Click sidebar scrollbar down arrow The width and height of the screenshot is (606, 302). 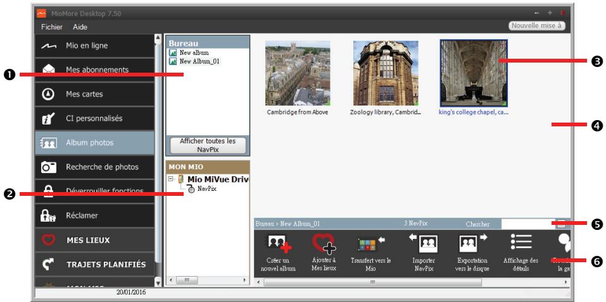pos(158,282)
